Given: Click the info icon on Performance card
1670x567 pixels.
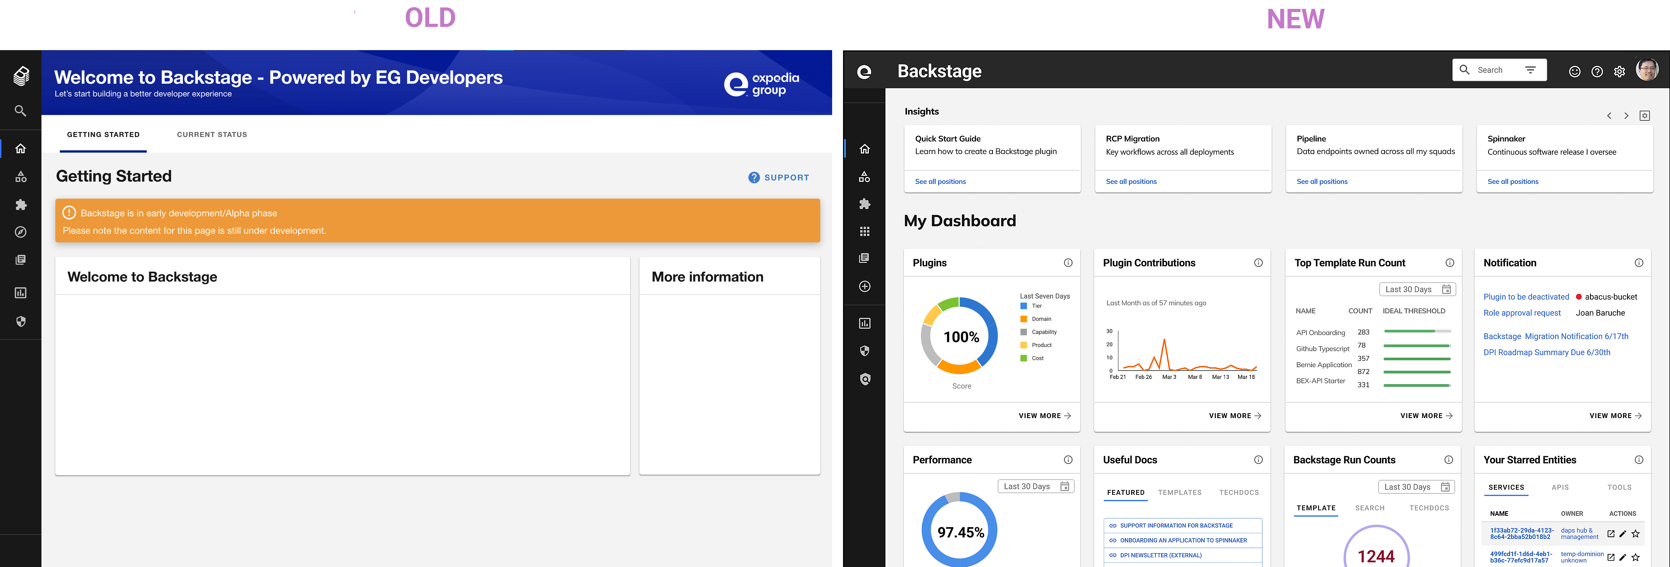Looking at the screenshot, I should [x=1068, y=460].
